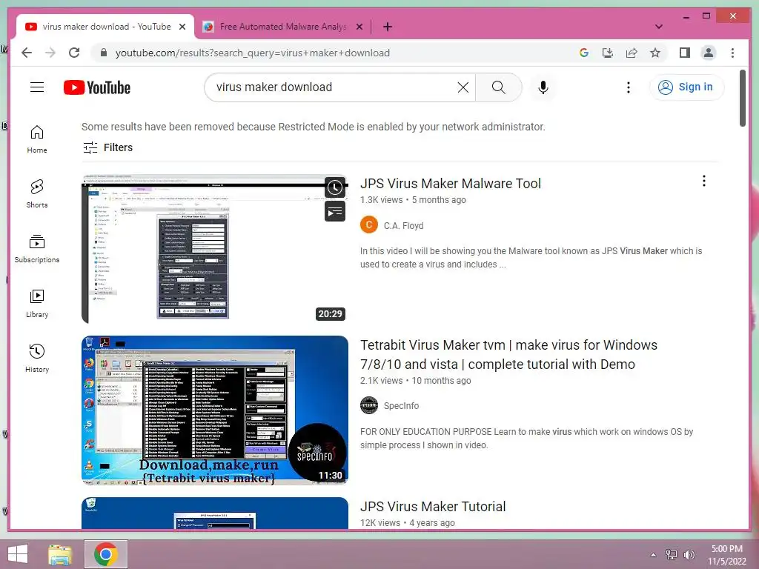Image resolution: width=759 pixels, height=569 pixels.
Task: Go forward with the arrow button
Action: coord(50,53)
